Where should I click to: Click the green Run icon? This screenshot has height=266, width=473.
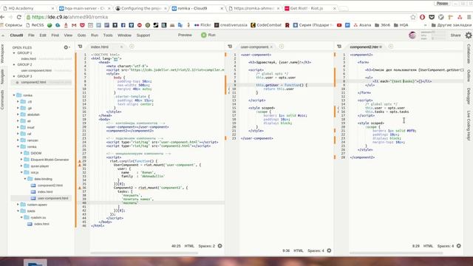(x=204, y=35)
